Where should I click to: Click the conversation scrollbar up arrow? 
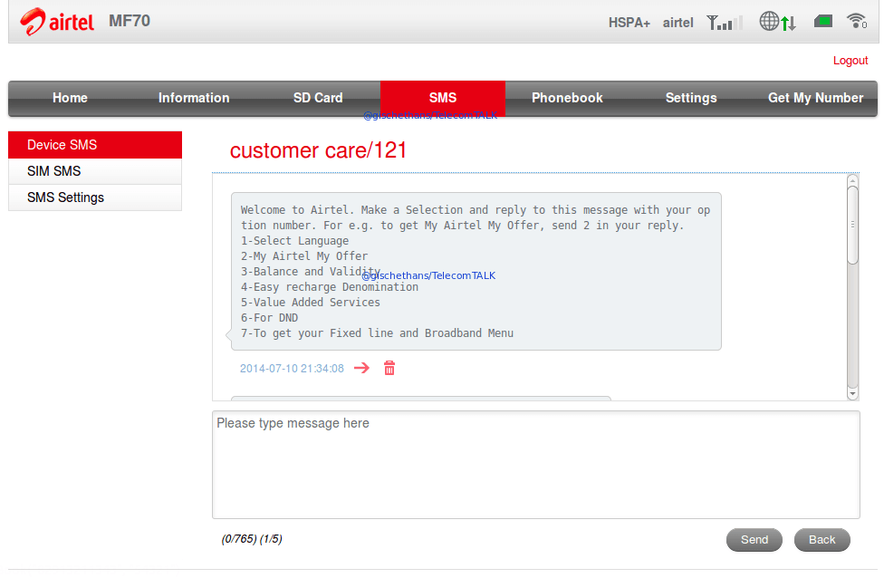click(852, 180)
